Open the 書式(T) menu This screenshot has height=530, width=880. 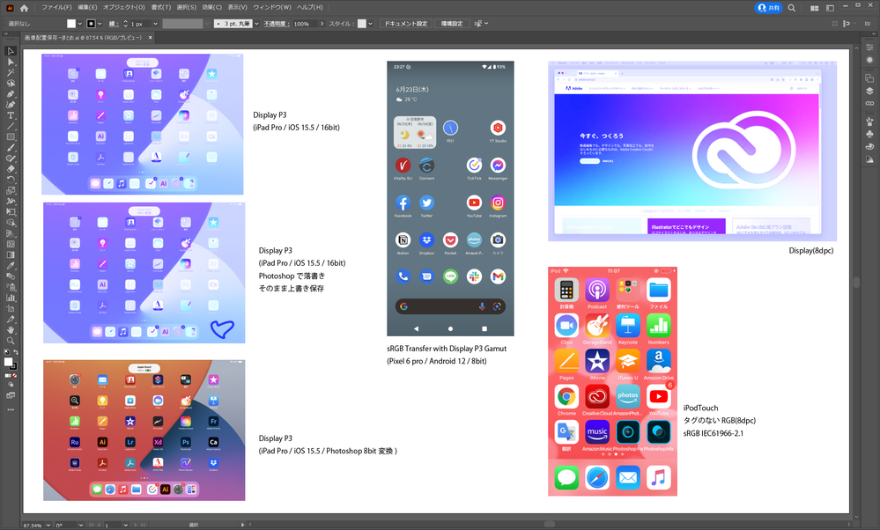(161, 7)
